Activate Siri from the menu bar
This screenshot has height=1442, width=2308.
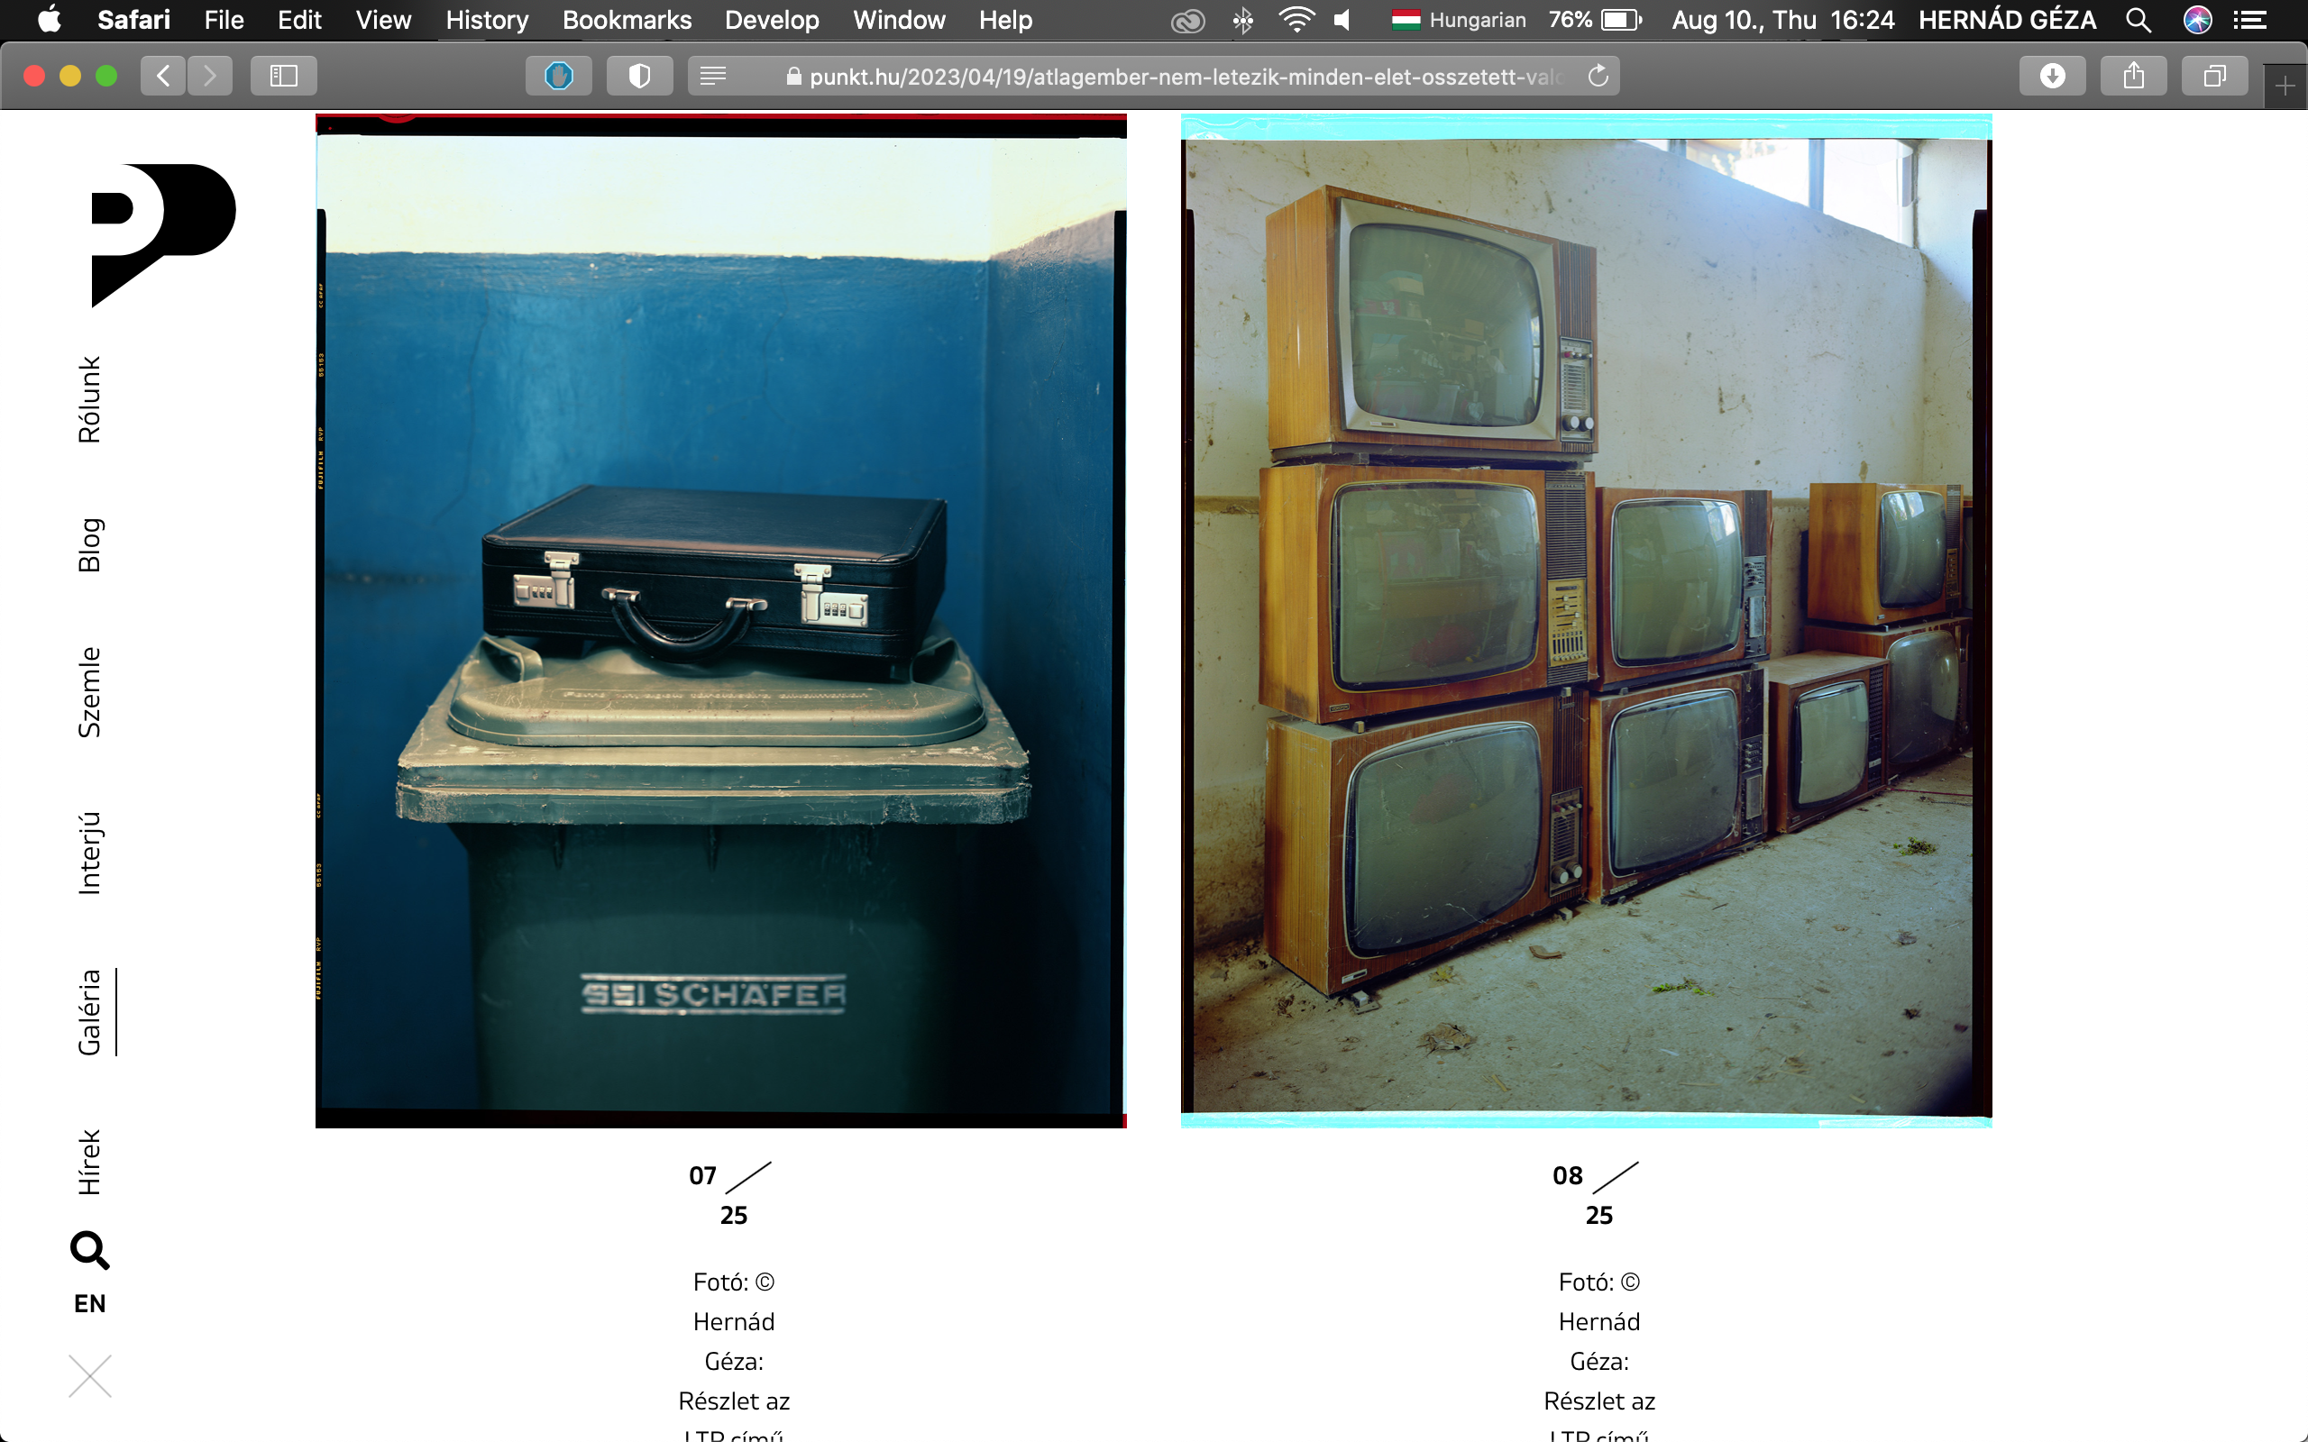point(2197,20)
